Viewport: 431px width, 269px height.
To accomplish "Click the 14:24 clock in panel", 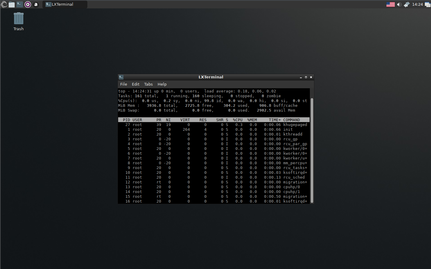I will coord(417,4).
